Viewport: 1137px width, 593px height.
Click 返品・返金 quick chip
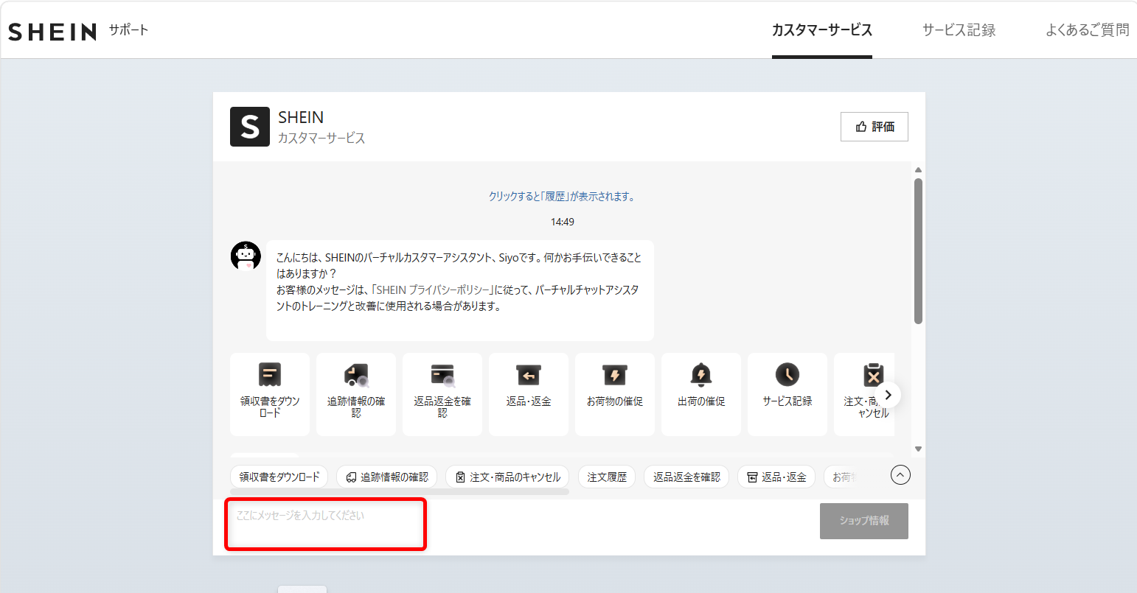tap(776, 477)
